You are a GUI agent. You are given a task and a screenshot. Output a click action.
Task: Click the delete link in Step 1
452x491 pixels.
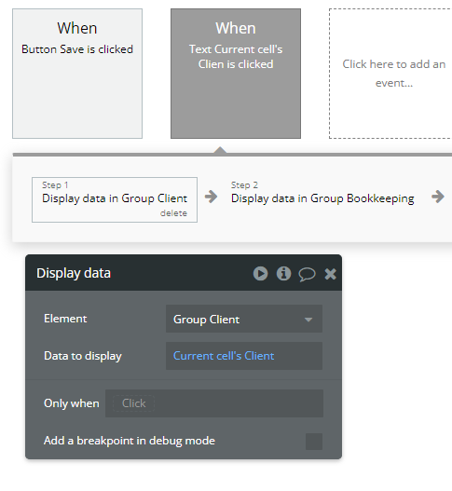173,213
